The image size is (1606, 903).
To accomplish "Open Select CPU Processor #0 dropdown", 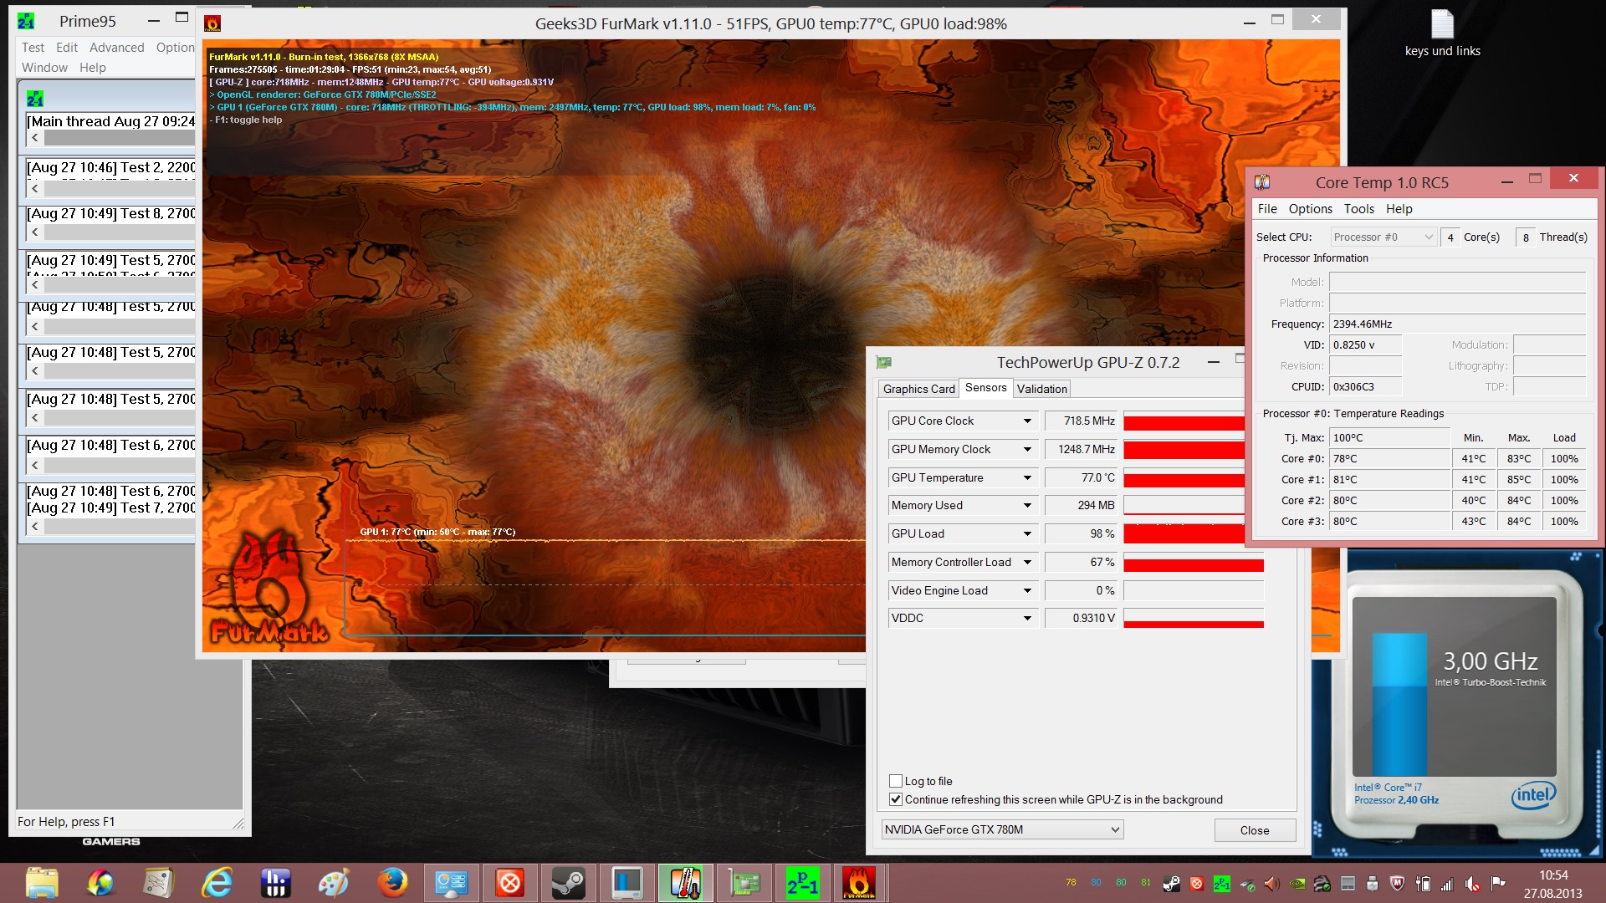I will 1384,237.
